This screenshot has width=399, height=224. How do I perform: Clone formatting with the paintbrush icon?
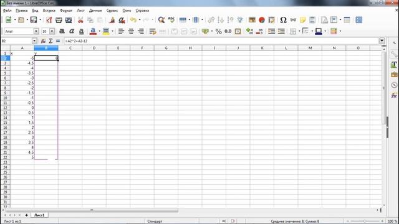[x=112, y=20]
